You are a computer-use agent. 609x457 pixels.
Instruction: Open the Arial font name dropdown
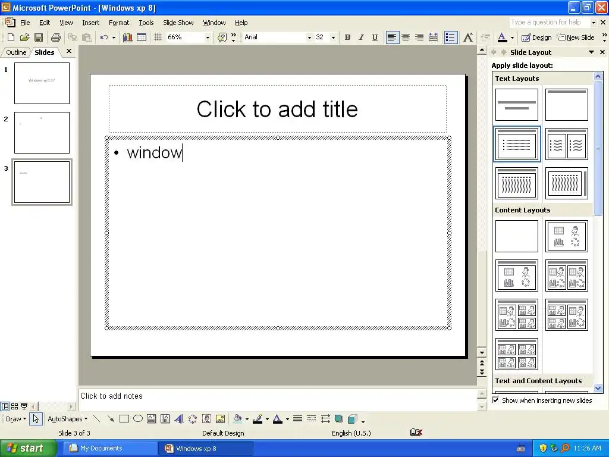(309, 37)
